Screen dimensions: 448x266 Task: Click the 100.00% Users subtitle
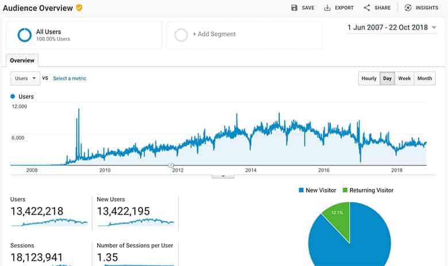coord(53,39)
